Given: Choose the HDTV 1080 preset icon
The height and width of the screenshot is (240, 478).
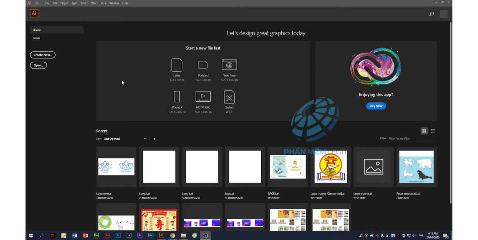Looking at the screenshot, I should click(x=203, y=97).
